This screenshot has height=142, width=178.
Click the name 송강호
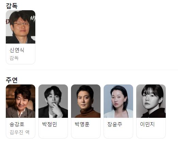pos(17,124)
